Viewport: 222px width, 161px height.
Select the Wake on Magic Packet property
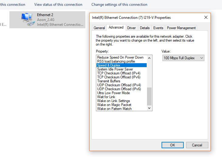click(114, 105)
